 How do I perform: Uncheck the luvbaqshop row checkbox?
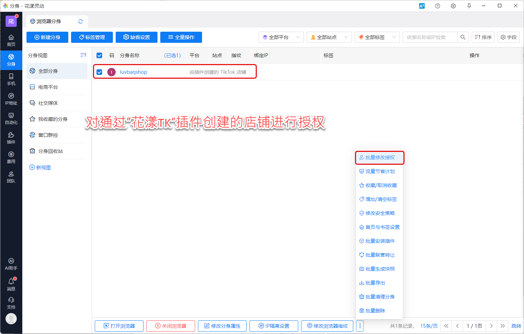pyautogui.click(x=99, y=72)
